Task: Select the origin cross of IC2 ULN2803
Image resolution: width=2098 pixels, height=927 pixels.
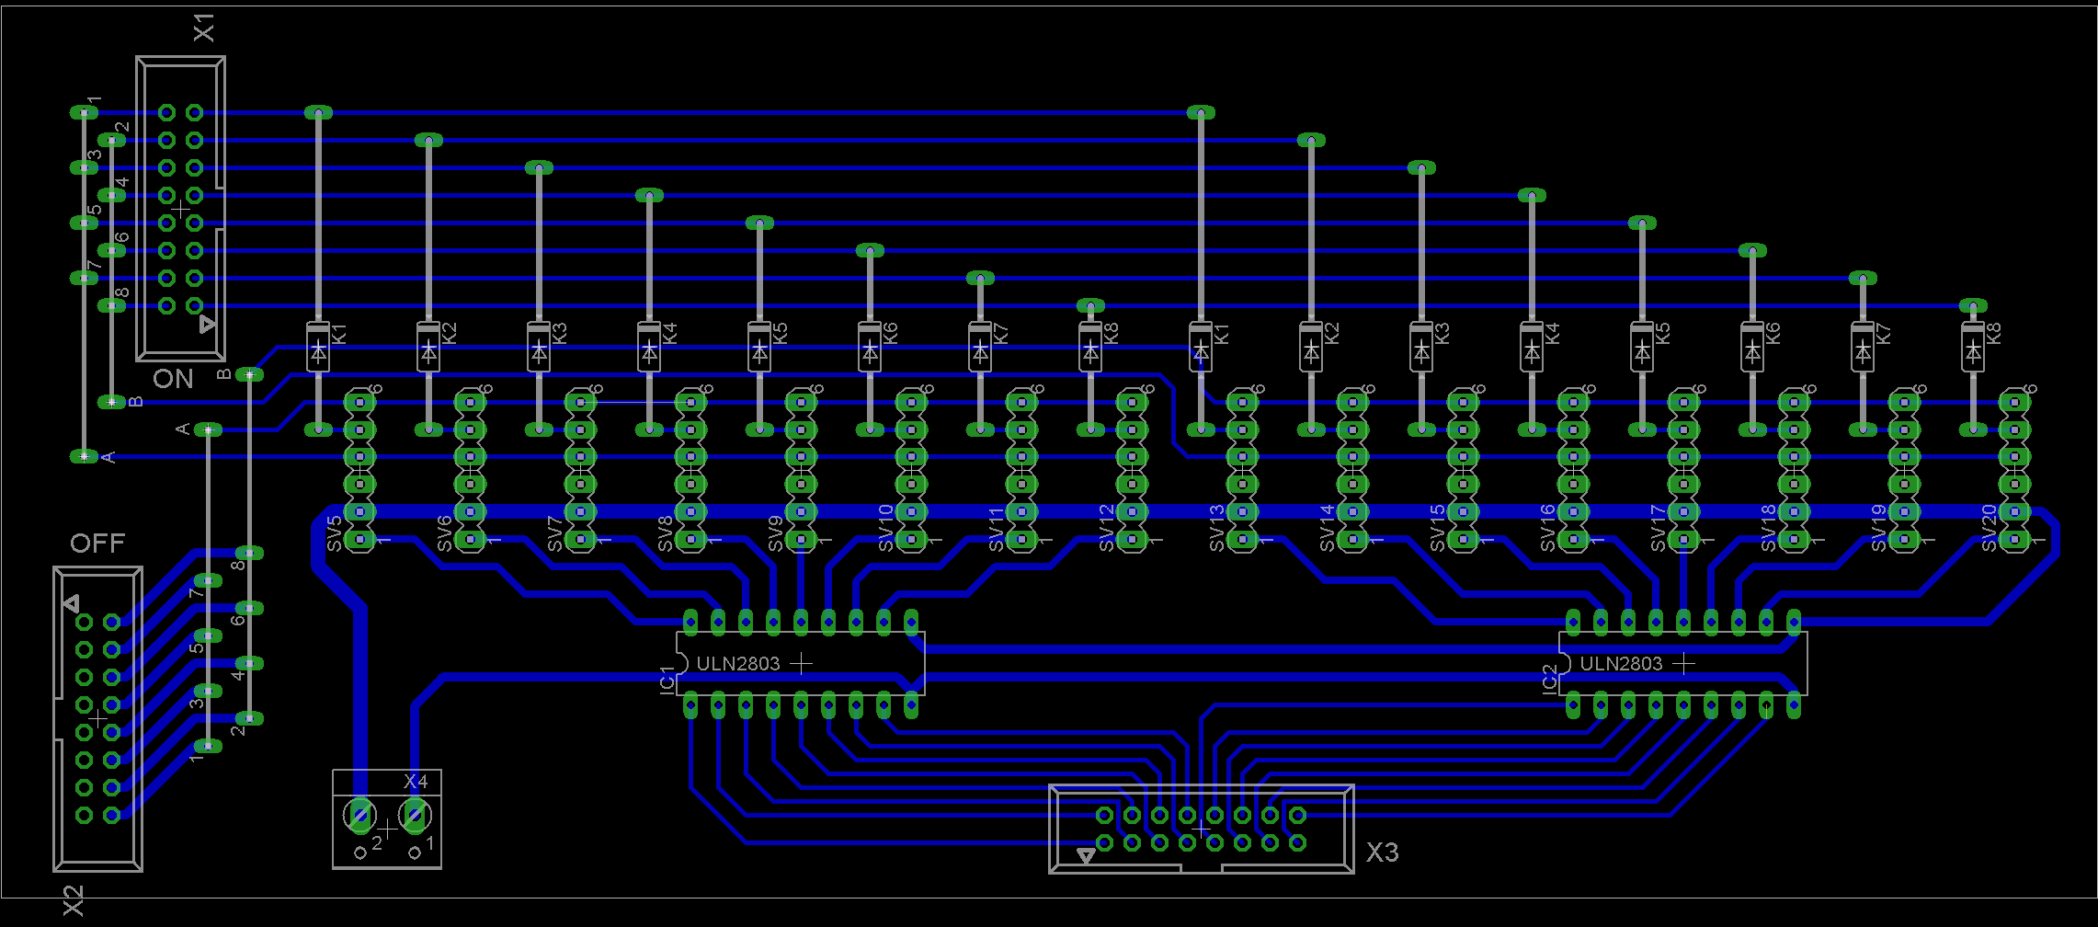Action: 1684,663
